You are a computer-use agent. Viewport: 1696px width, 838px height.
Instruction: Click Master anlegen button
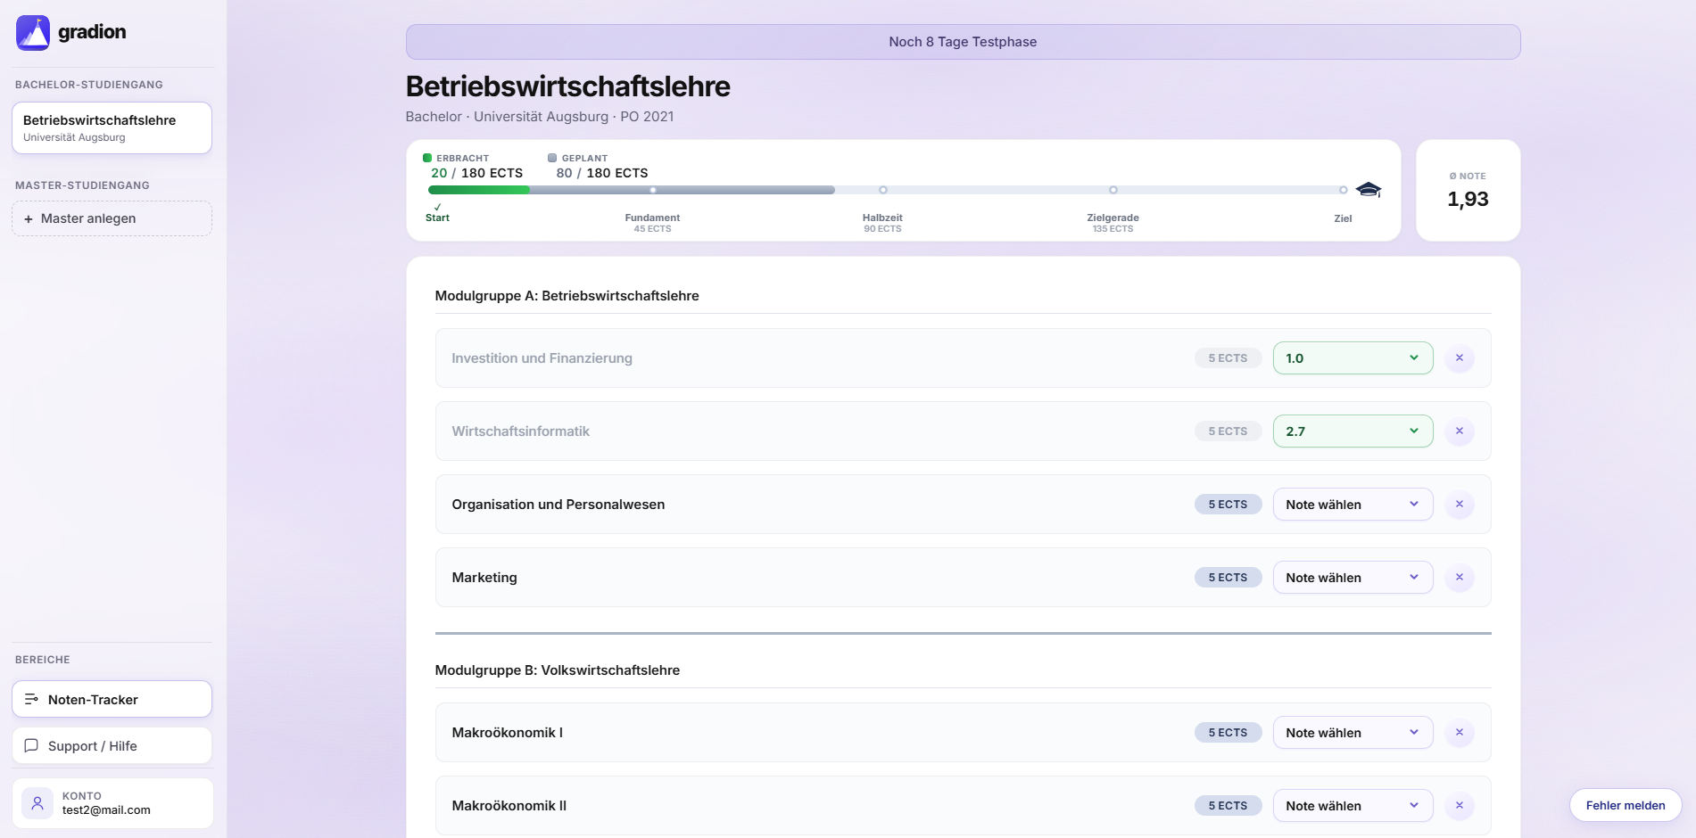click(x=112, y=218)
